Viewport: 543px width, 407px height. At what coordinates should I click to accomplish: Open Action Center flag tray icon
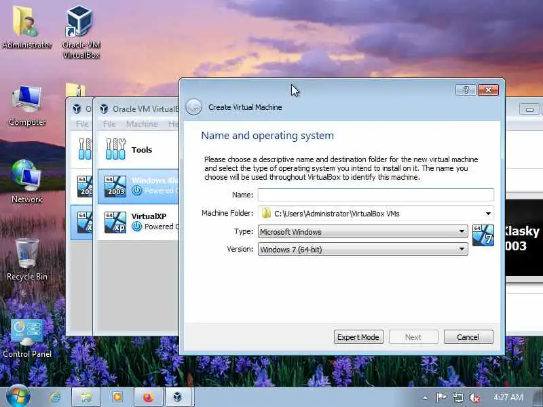click(x=441, y=398)
